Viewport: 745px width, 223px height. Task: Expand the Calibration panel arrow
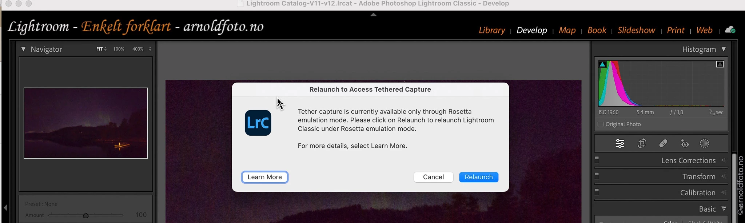tap(724, 192)
